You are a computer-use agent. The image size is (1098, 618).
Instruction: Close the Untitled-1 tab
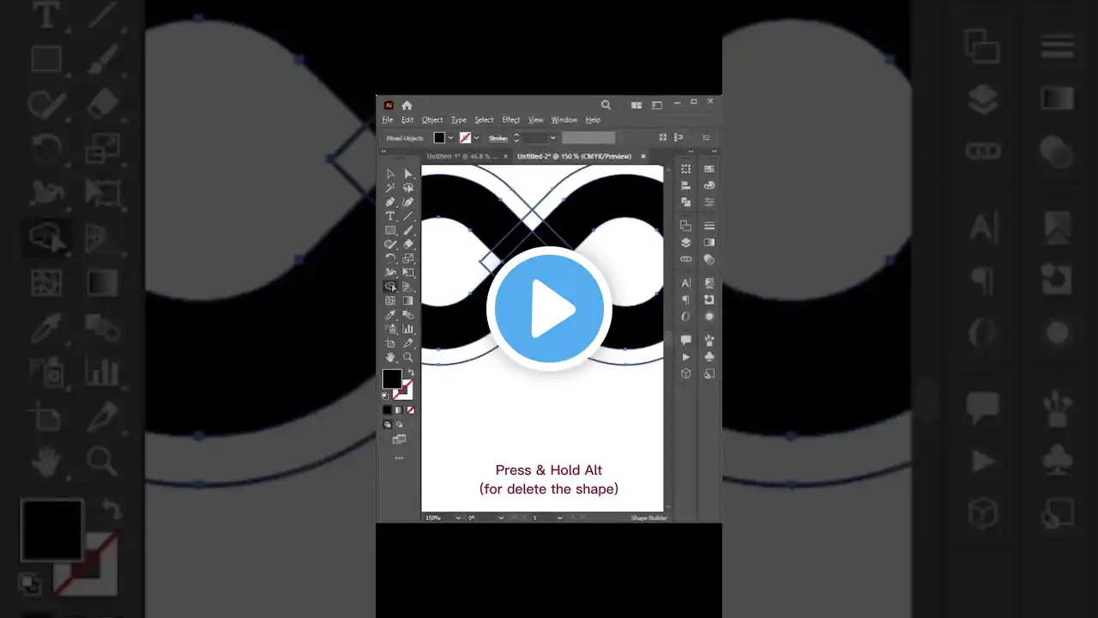point(506,156)
